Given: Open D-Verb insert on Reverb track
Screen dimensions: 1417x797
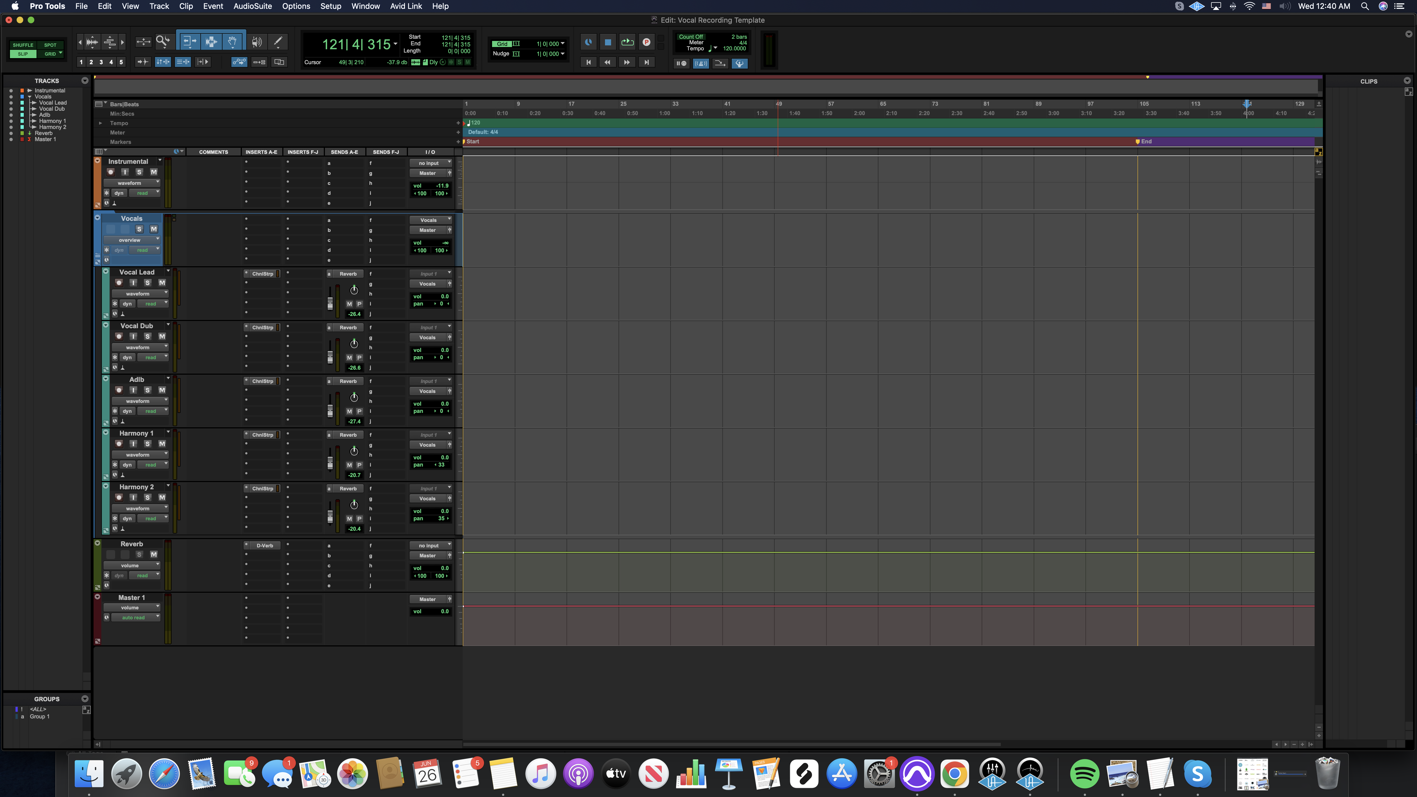Looking at the screenshot, I should tap(265, 546).
